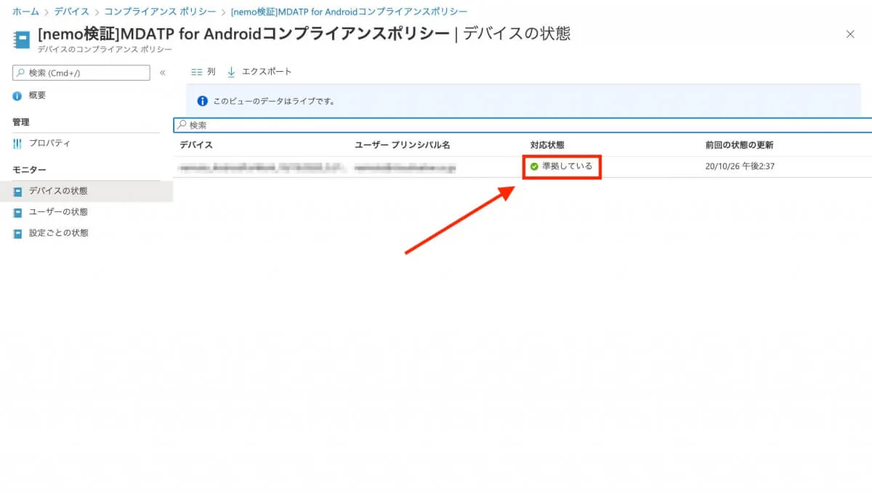Click the export download arrow icon
The width and height of the screenshot is (872, 499).
(x=232, y=72)
